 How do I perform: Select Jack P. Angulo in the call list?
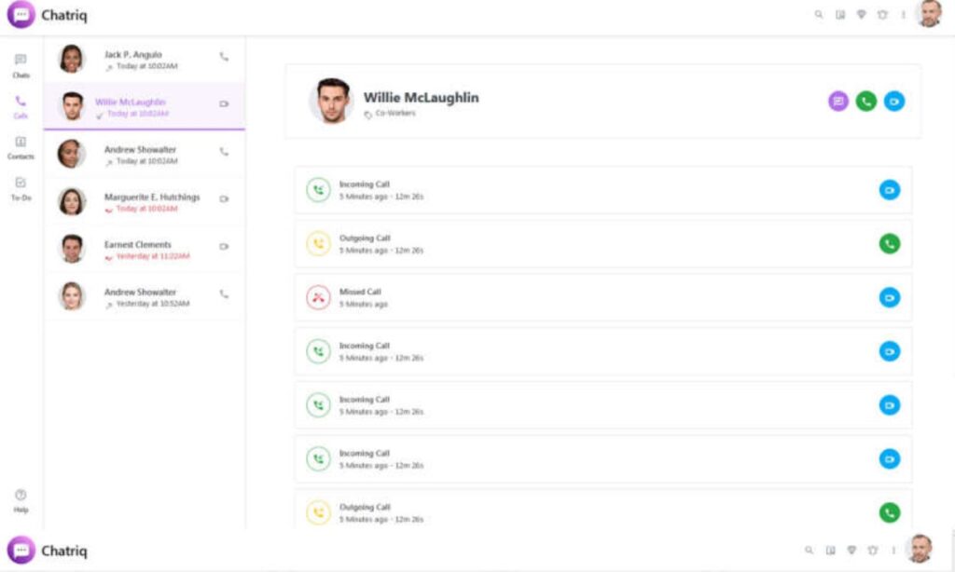pyautogui.click(x=140, y=60)
